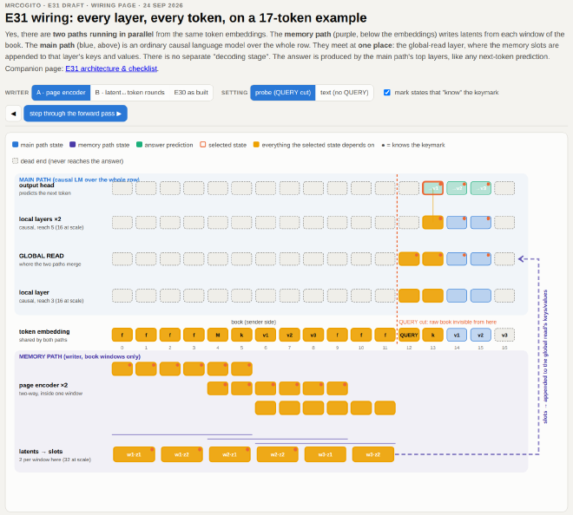Select blue token embedding v1 at index 14
The width and height of the screenshot is (573, 515).
pos(457,335)
